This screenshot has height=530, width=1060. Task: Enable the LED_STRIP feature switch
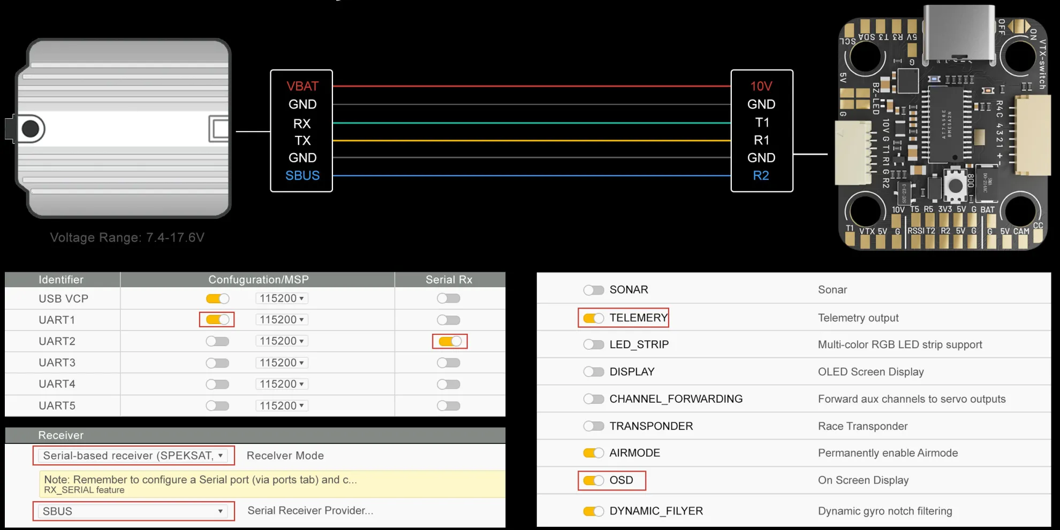point(593,344)
